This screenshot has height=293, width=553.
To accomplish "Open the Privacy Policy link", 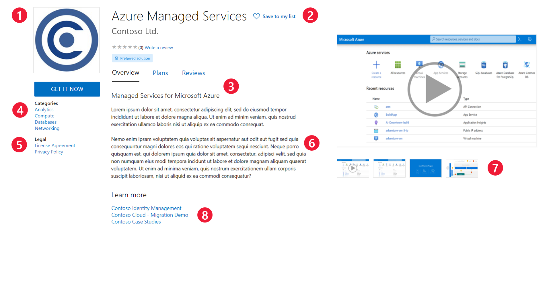I will point(49,152).
